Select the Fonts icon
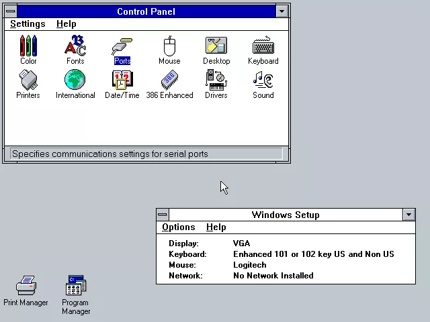The height and width of the screenshot is (322, 430). (75, 47)
